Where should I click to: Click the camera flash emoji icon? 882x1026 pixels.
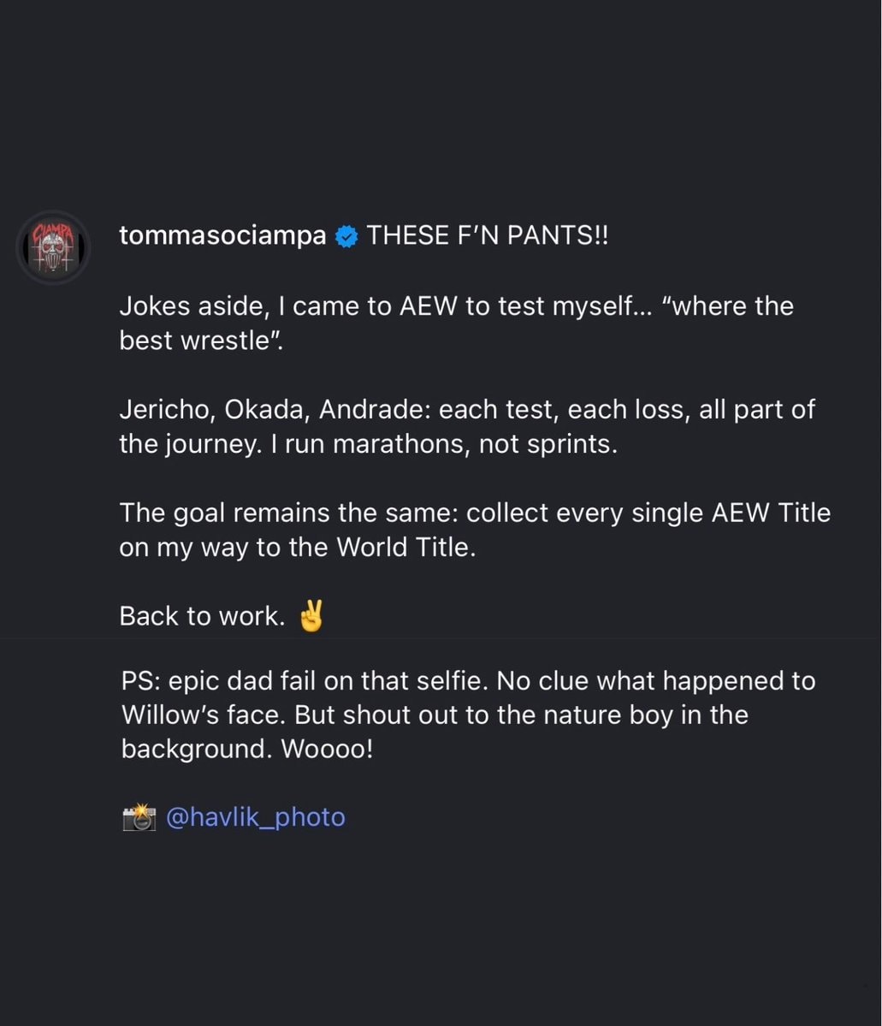[x=139, y=817]
